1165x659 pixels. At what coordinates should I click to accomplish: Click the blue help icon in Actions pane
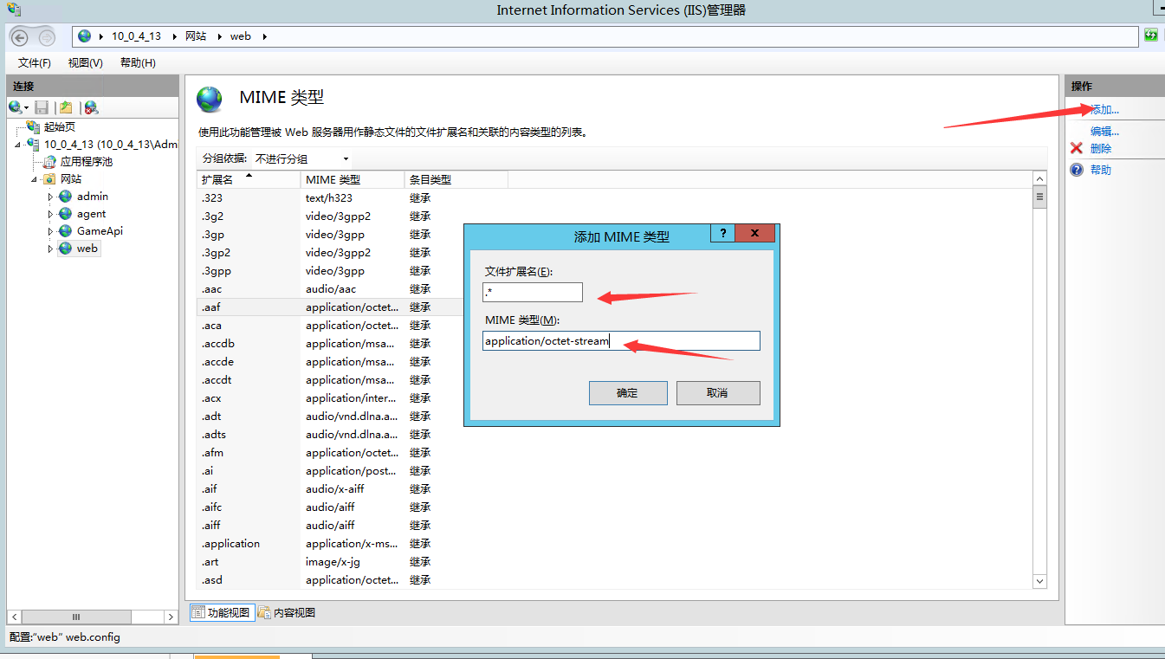[x=1077, y=170]
